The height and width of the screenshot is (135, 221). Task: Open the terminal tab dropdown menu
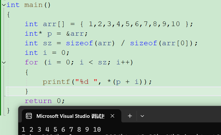tap(142, 116)
